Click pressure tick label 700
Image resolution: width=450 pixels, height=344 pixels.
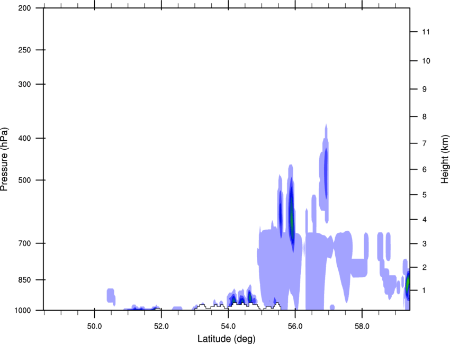point(24,243)
